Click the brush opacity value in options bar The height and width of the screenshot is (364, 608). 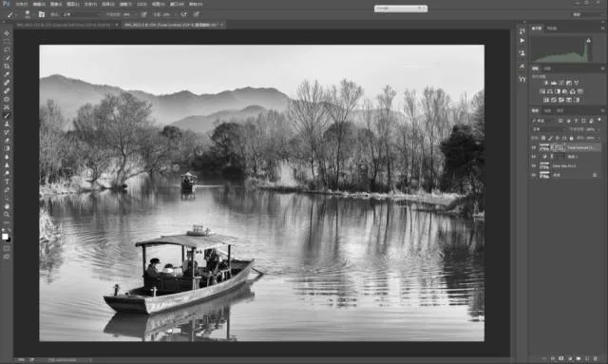click(x=126, y=14)
